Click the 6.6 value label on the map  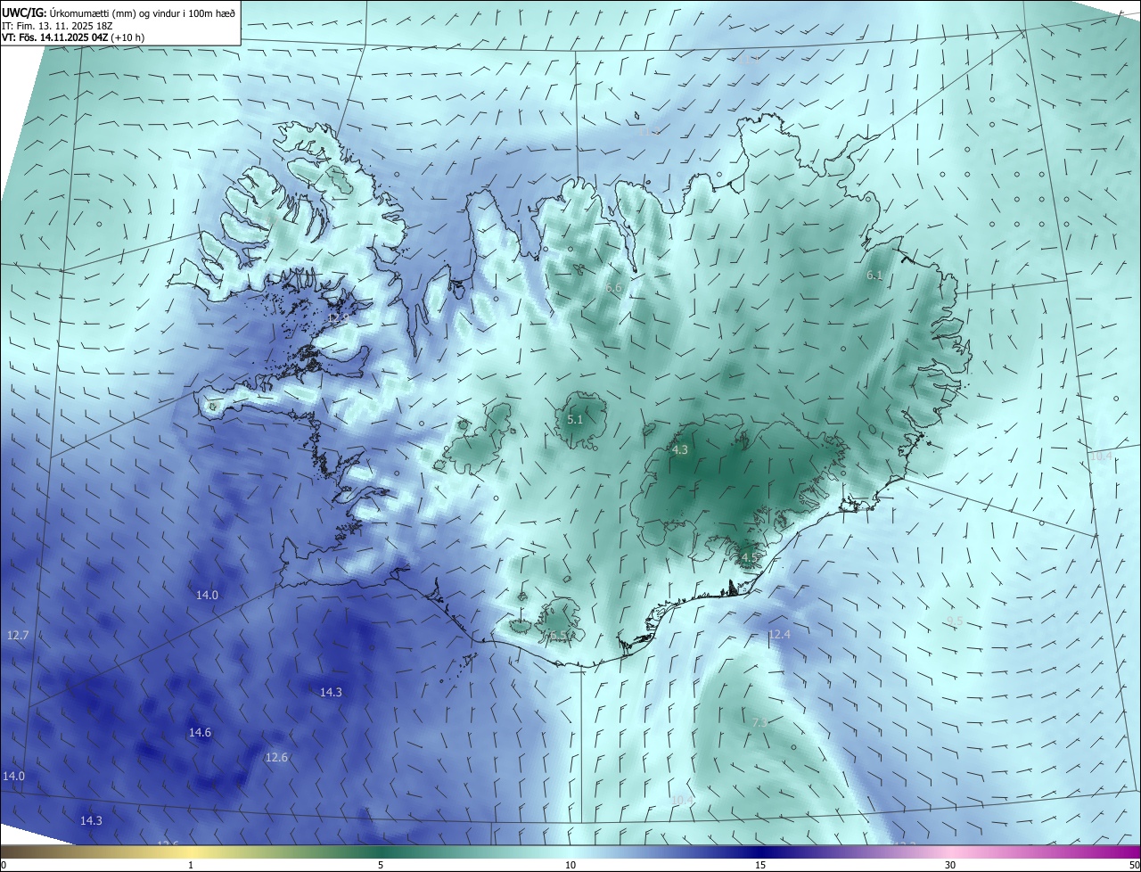click(x=613, y=289)
